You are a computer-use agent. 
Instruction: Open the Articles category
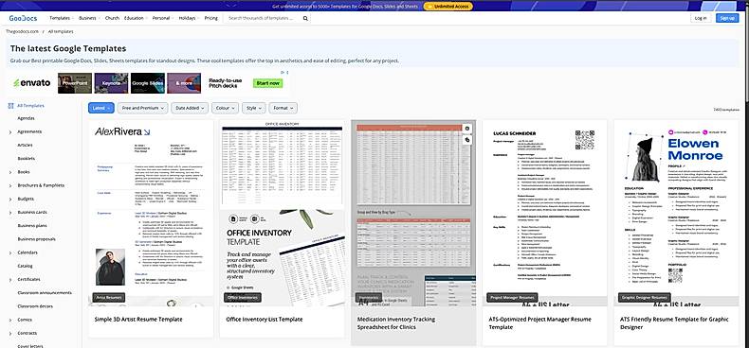(25, 145)
